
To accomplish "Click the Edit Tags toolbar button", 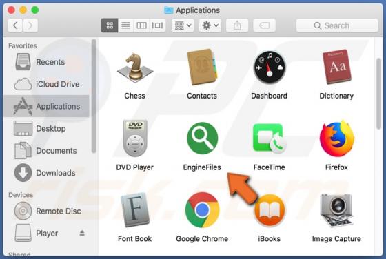I will (264, 25).
